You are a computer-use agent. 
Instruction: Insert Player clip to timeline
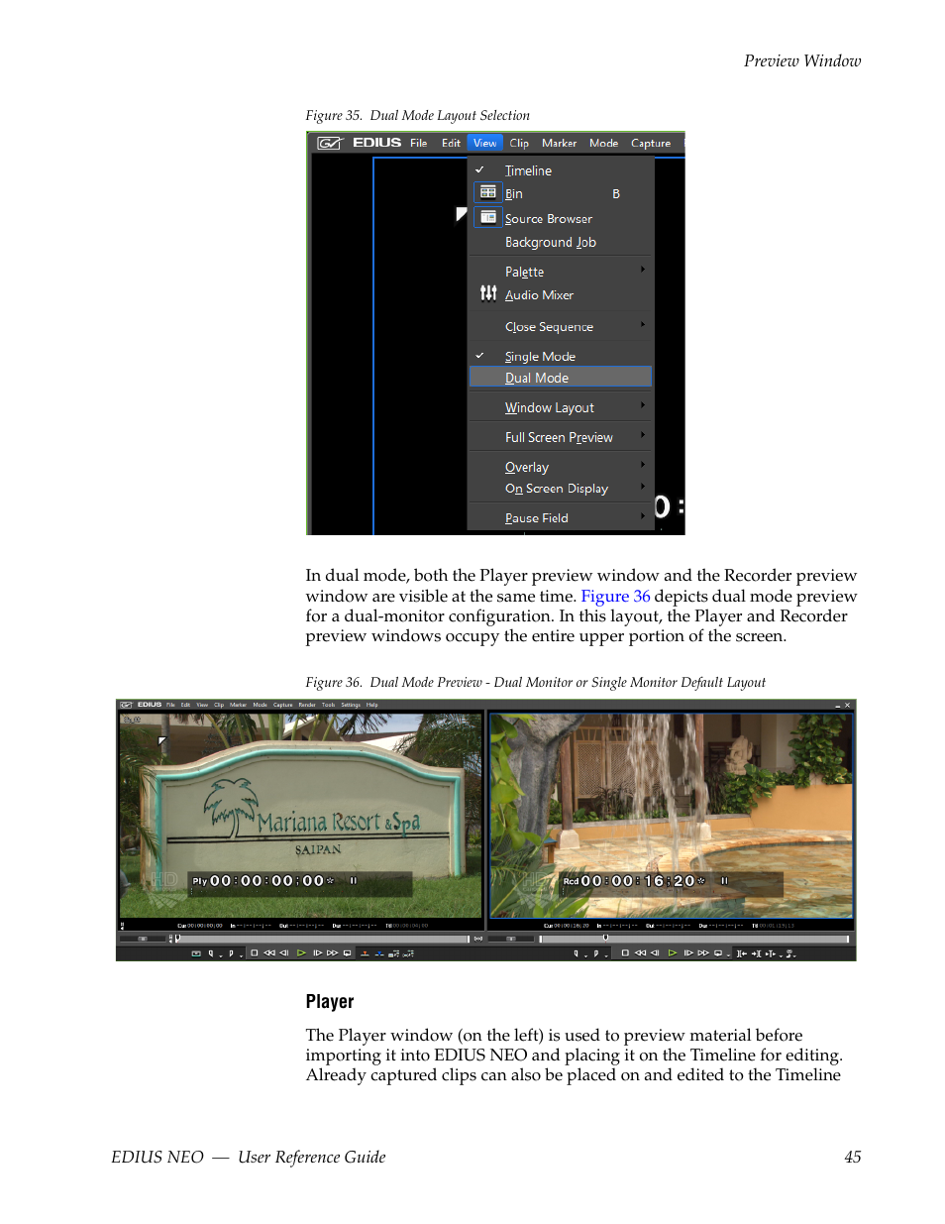(x=366, y=953)
